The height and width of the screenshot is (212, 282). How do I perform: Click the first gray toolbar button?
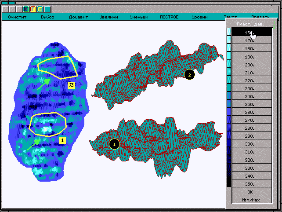5,9
